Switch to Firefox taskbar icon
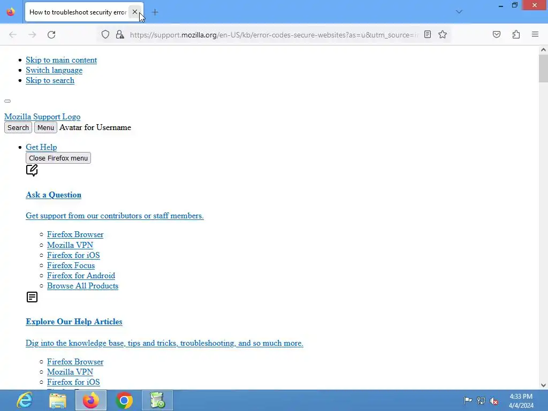The image size is (548, 411). (91, 400)
